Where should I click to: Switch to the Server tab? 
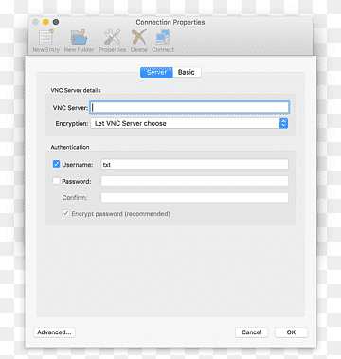(x=156, y=72)
